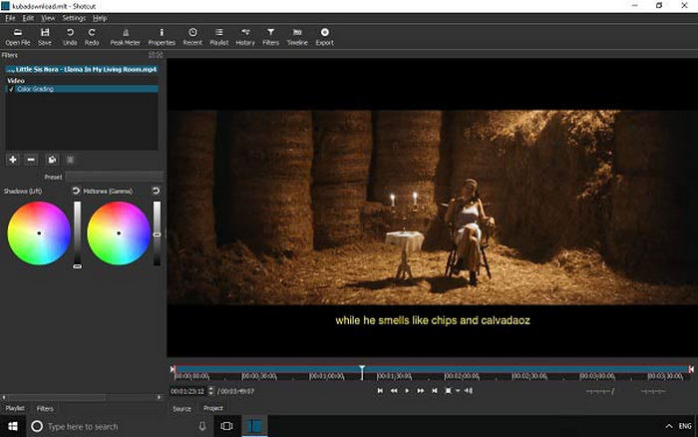Click the Shadows (Lift) color wheel

click(39, 233)
